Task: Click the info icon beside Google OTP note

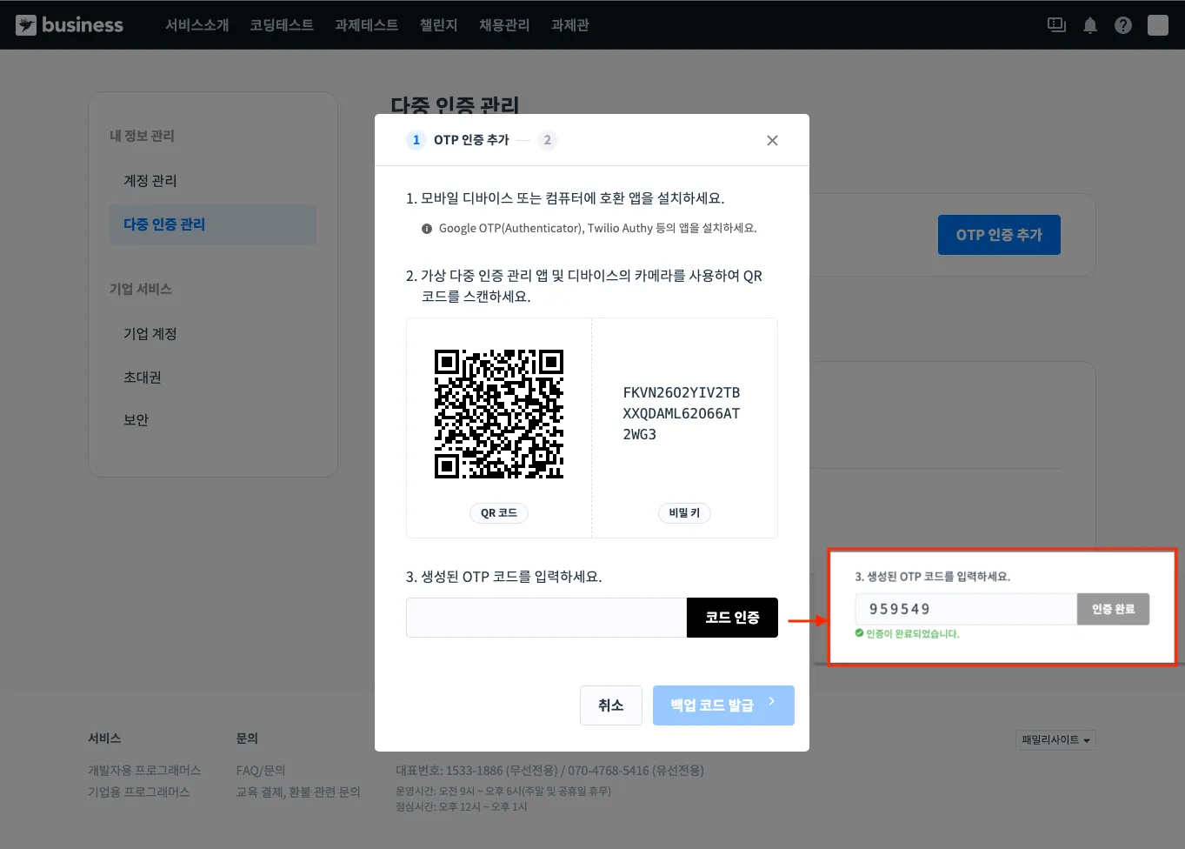Action: click(427, 229)
